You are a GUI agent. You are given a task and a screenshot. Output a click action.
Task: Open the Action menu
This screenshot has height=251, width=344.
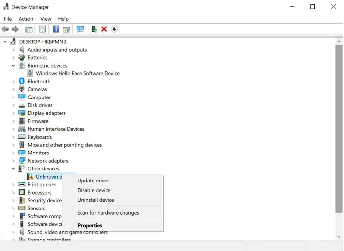point(26,19)
